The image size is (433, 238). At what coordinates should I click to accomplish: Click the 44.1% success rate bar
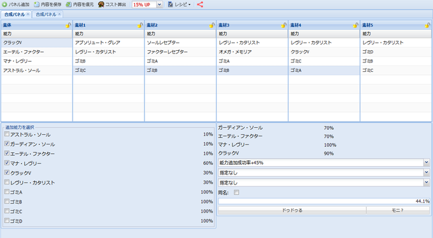(x=324, y=201)
